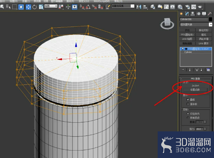Click the Use Pivot Point Center icon
Viewport: 214px width, 158px height.
[x=61, y=7]
